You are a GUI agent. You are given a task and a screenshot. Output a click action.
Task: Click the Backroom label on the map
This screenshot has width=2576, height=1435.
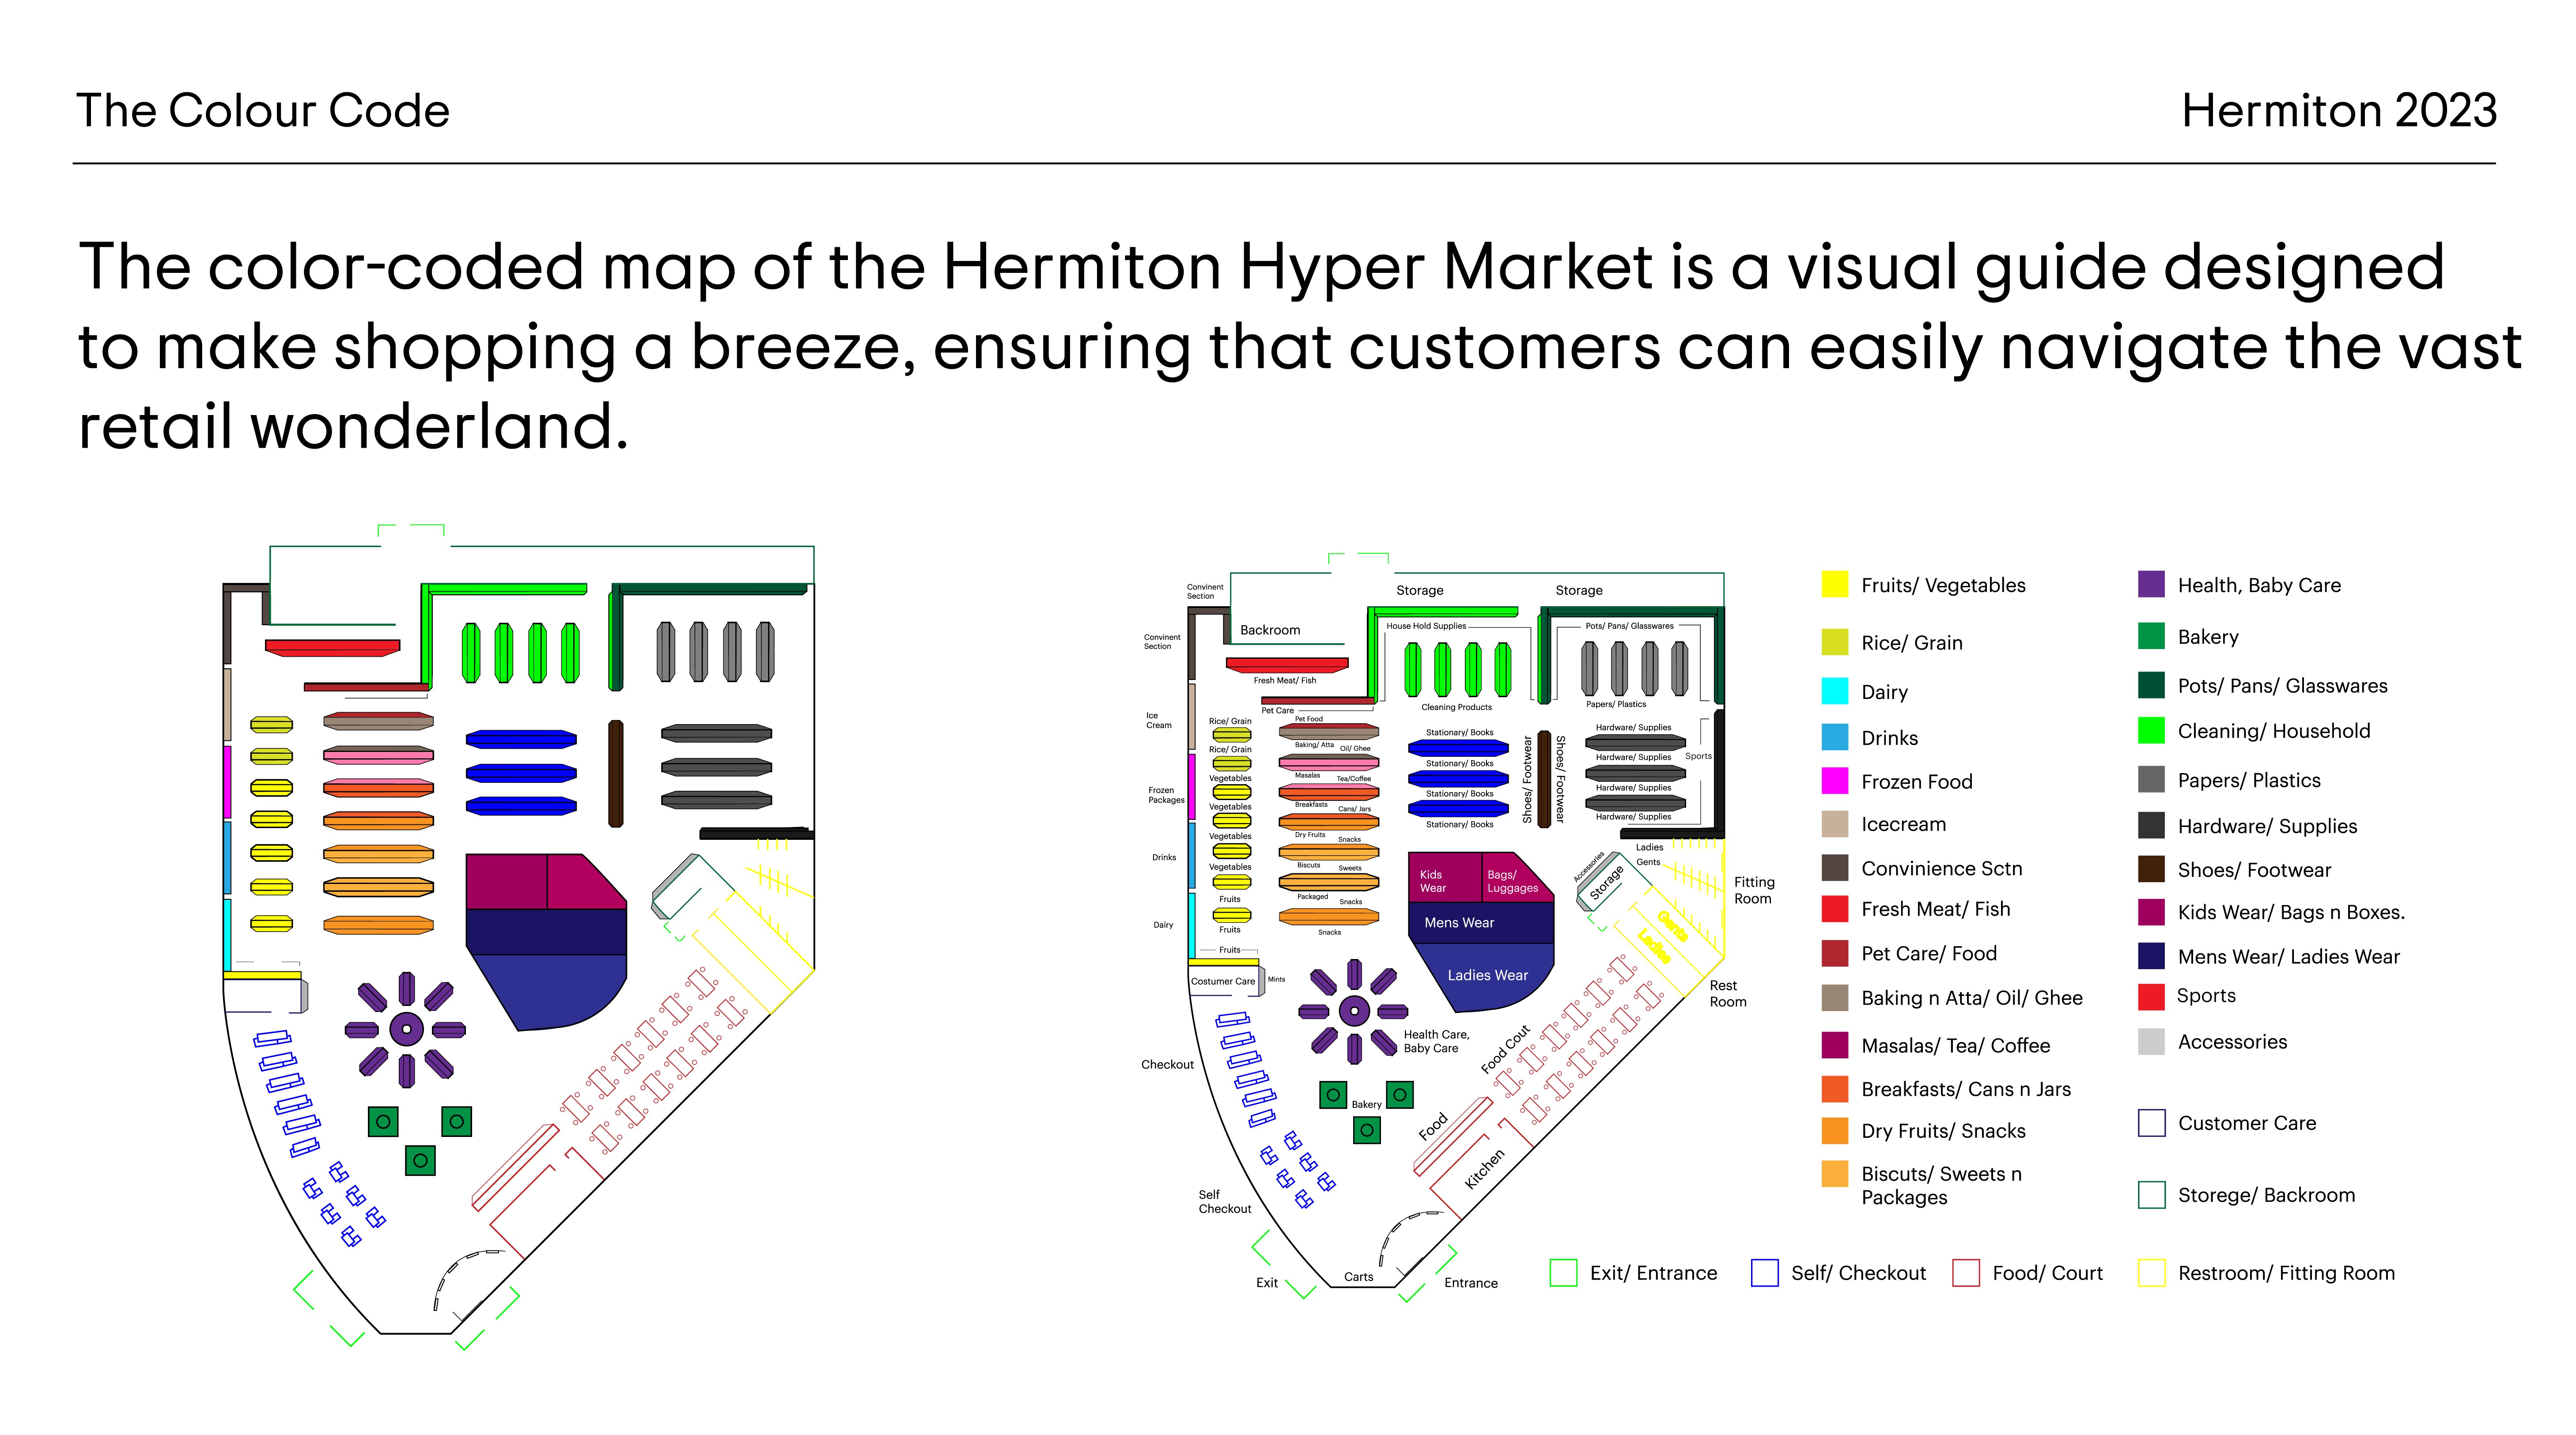[x=1270, y=630]
